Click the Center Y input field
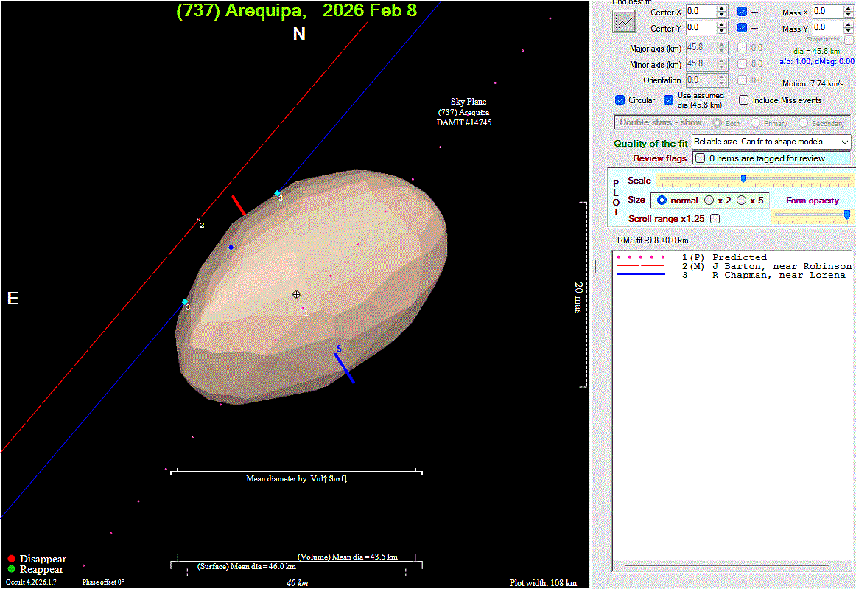This screenshot has height=589, width=856. tap(700, 28)
